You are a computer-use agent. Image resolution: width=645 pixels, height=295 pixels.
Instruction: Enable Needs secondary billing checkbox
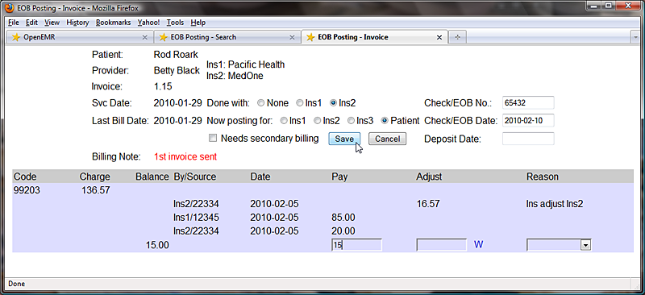[x=213, y=139]
